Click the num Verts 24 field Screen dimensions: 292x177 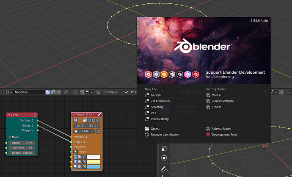(x=22, y=147)
